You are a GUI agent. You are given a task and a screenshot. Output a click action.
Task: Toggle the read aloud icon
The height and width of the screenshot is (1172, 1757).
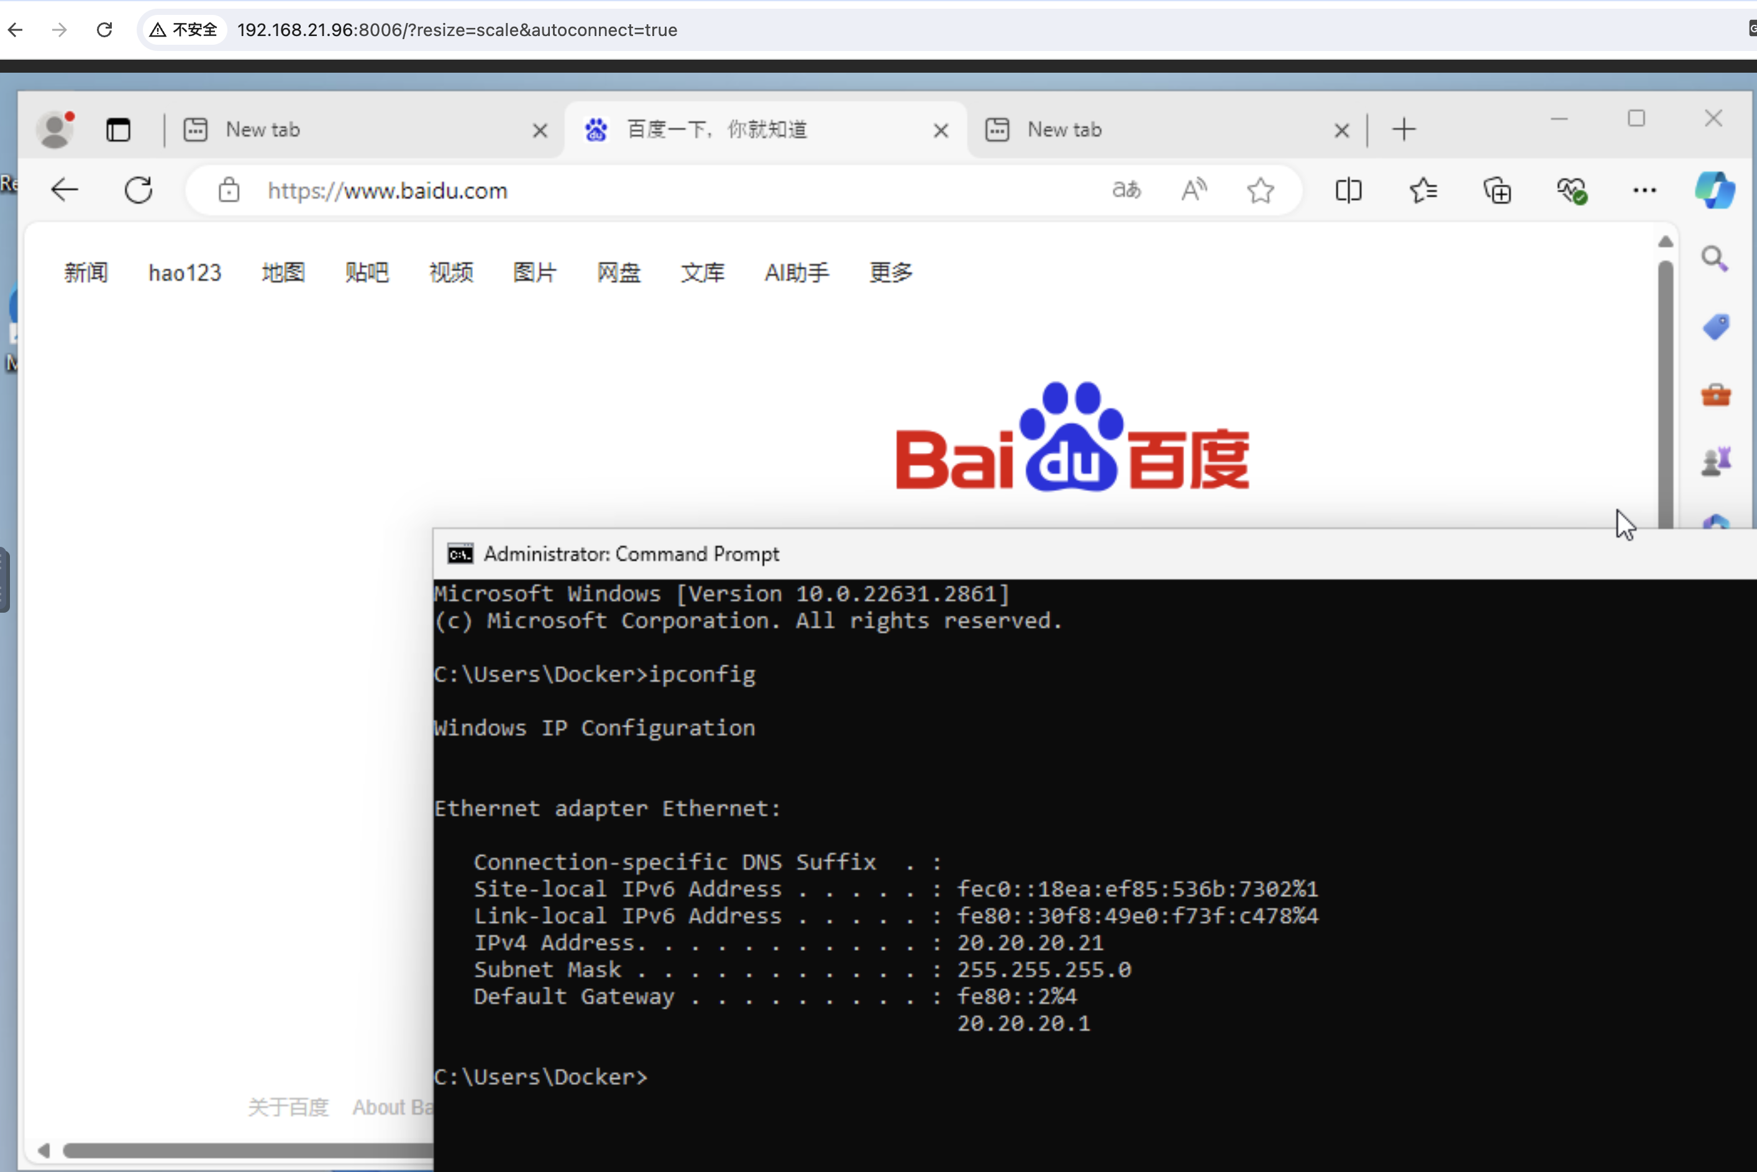tap(1193, 190)
